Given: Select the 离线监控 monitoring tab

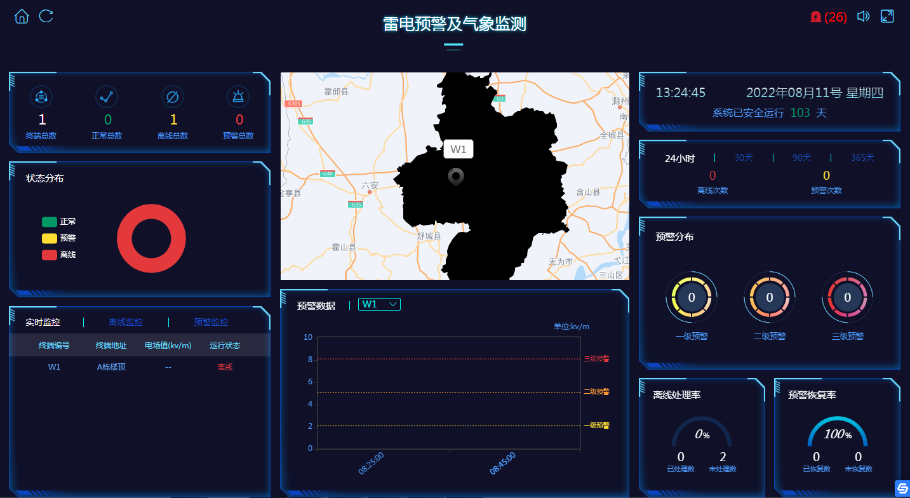Looking at the screenshot, I should click(x=124, y=321).
